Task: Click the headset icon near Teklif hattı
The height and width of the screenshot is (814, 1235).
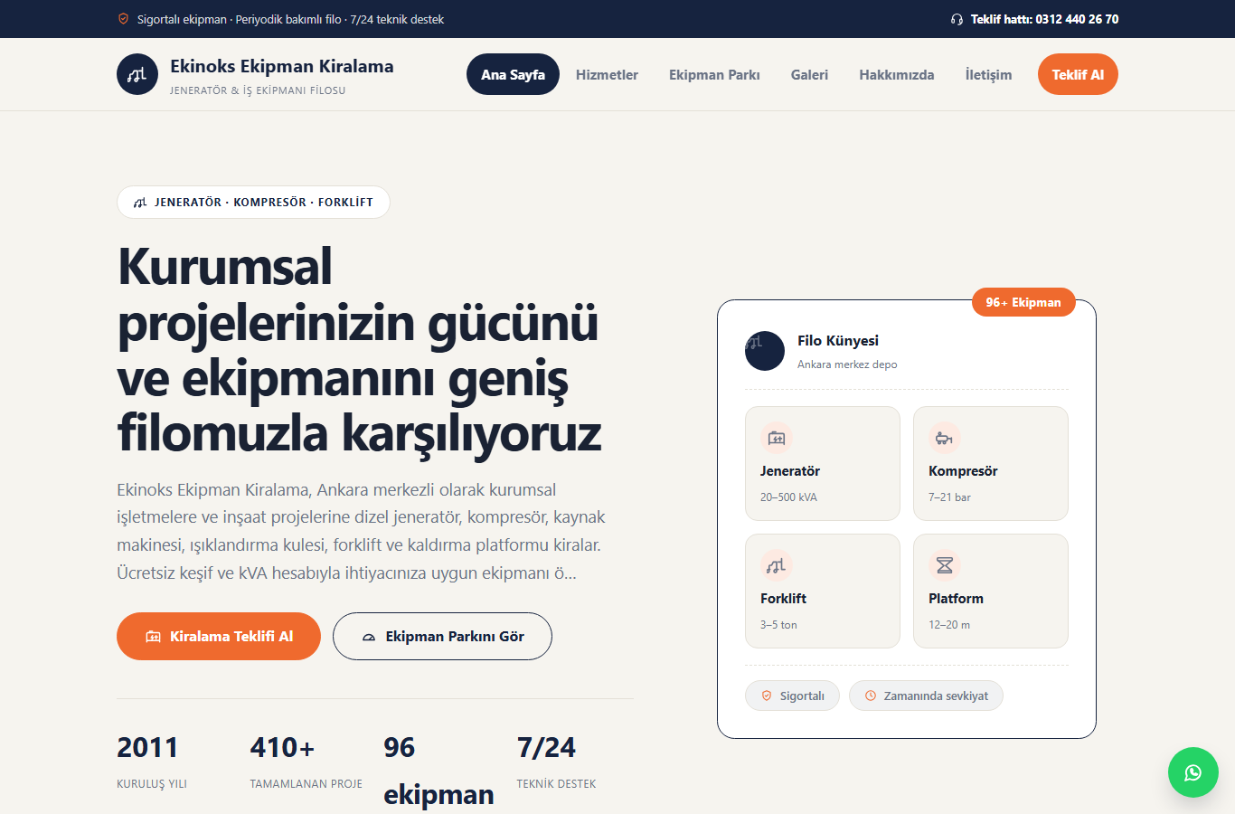Action: tap(957, 19)
